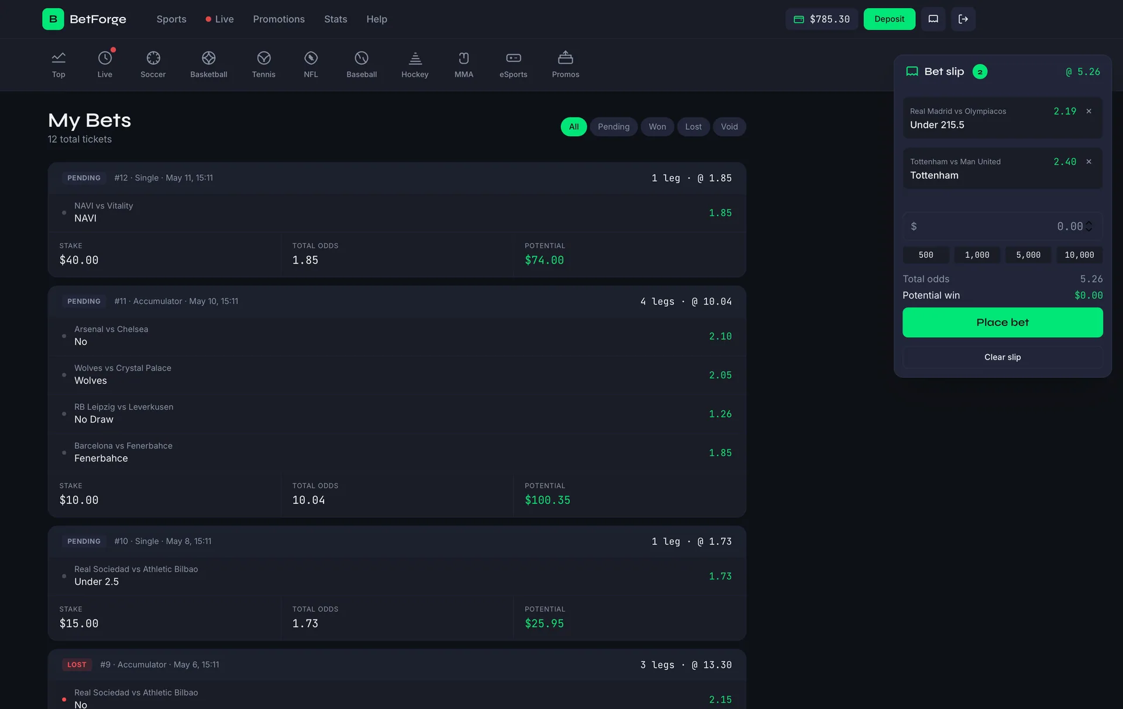Image resolution: width=1123 pixels, height=709 pixels.
Task: Go to Live in top navigation
Action: pyautogui.click(x=220, y=19)
